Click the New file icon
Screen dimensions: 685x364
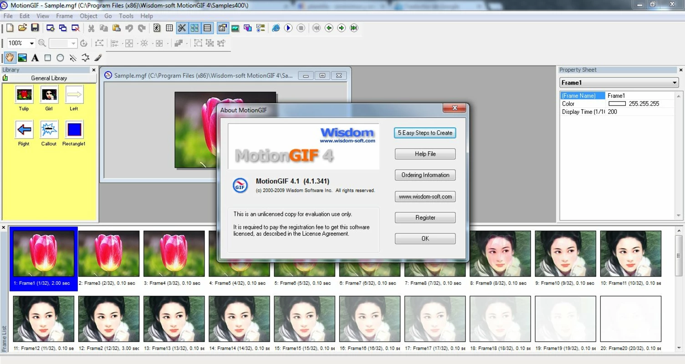[x=10, y=28]
